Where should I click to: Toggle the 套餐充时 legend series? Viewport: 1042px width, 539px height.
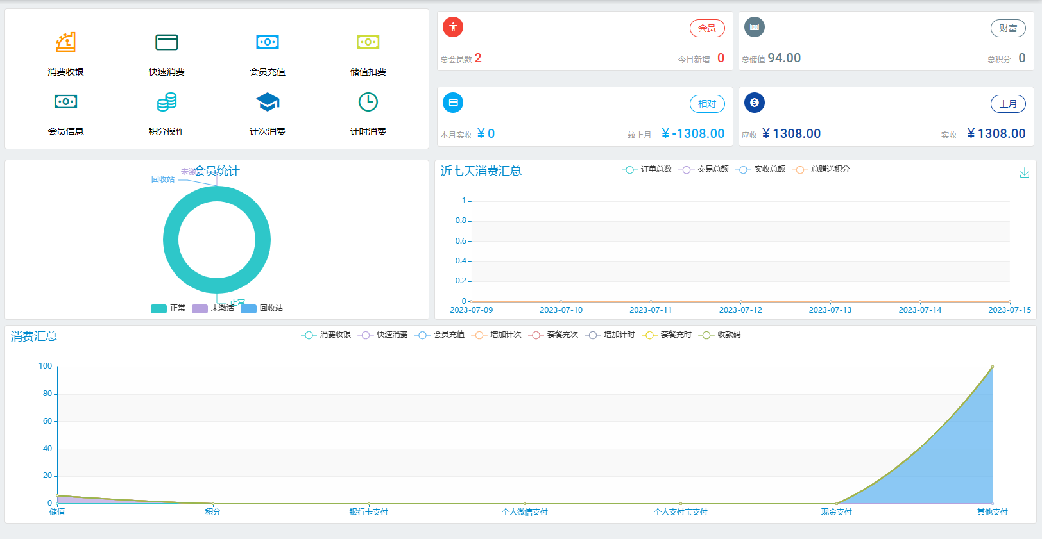(x=667, y=335)
